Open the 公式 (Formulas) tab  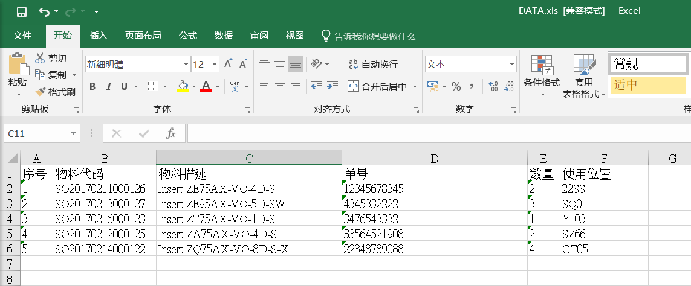(187, 36)
